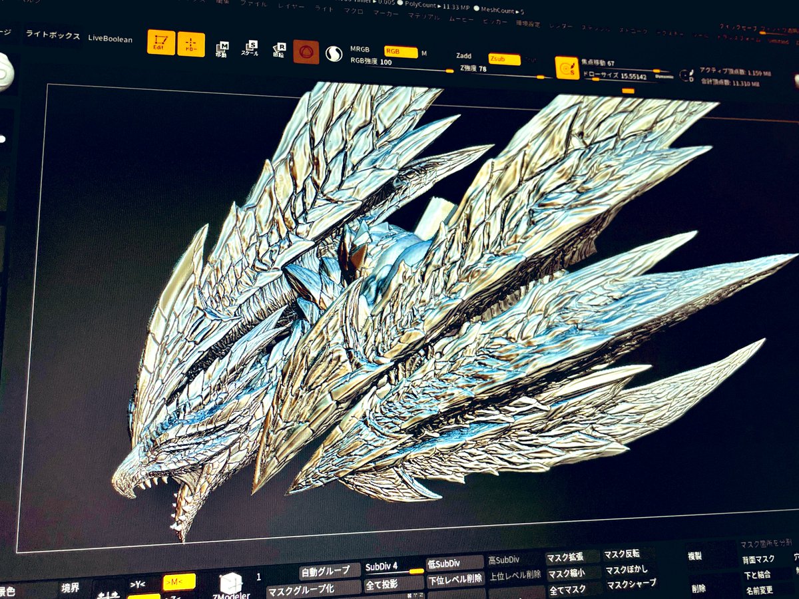799x599 pixels.
Task: Activate the Edit mode button
Action: (160, 42)
